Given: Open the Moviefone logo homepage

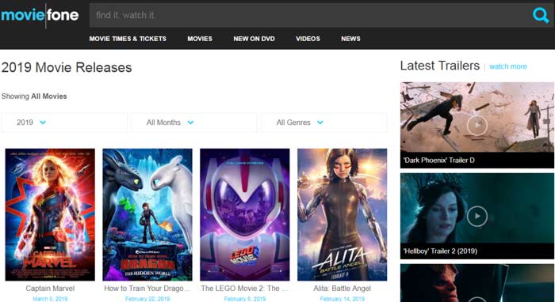Looking at the screenshot, I should click(40, 15).
